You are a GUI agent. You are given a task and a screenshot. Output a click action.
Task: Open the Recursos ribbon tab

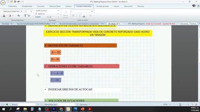pyautogui.click(x=141, y=6)
